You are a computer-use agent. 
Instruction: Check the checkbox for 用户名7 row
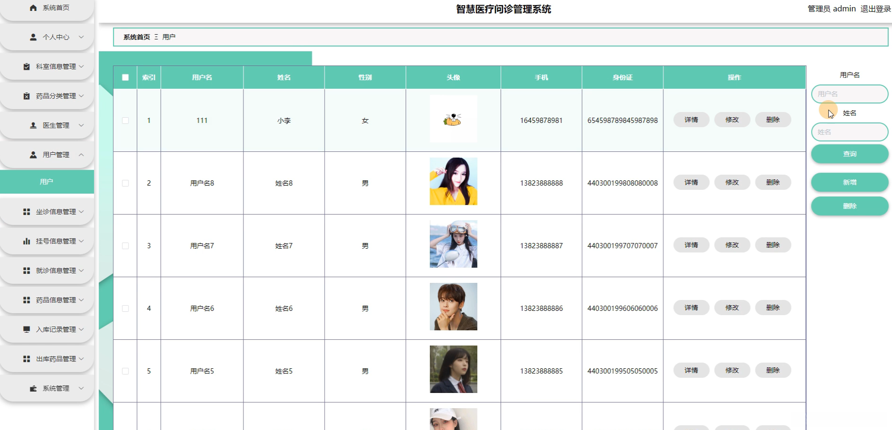[125, 246]
